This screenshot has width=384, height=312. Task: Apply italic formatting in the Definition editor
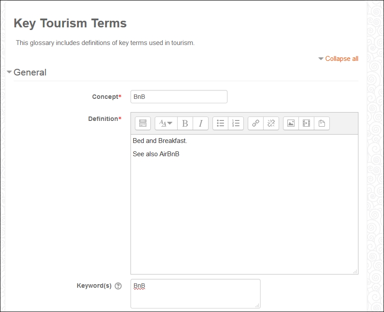pyautogui.click(x=201, y=123)
